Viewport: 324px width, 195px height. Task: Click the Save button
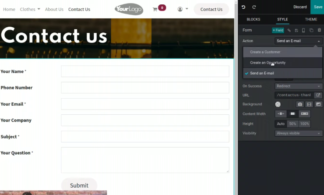[317, 7]
